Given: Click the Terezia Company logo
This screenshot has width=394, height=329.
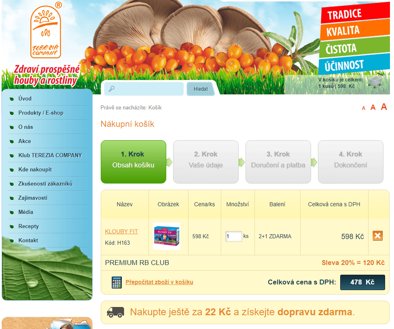Looking at the screenshot, I should (x=46, y=31).
